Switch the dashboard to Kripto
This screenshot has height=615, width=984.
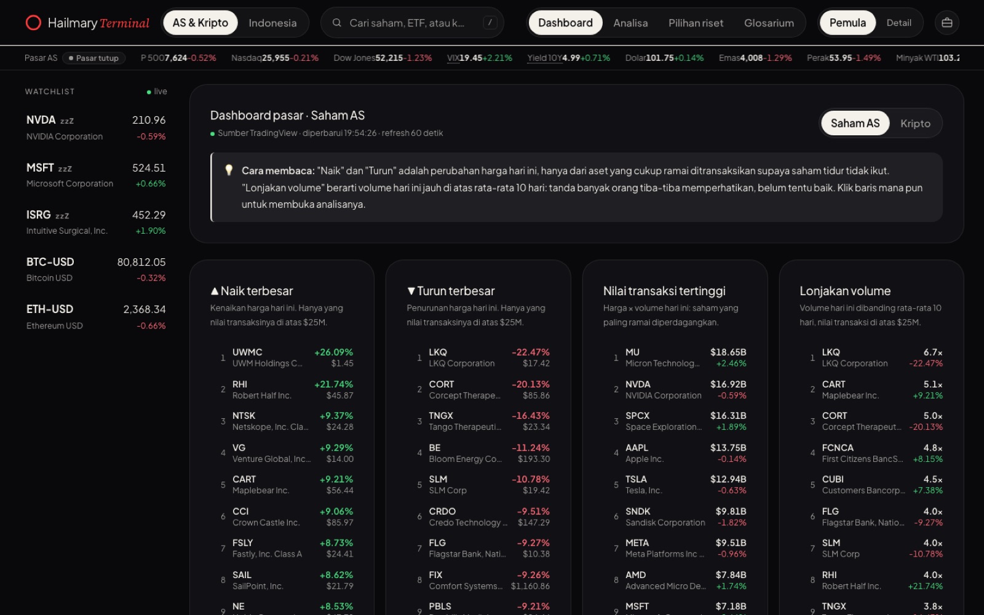[x=915, y=123]
